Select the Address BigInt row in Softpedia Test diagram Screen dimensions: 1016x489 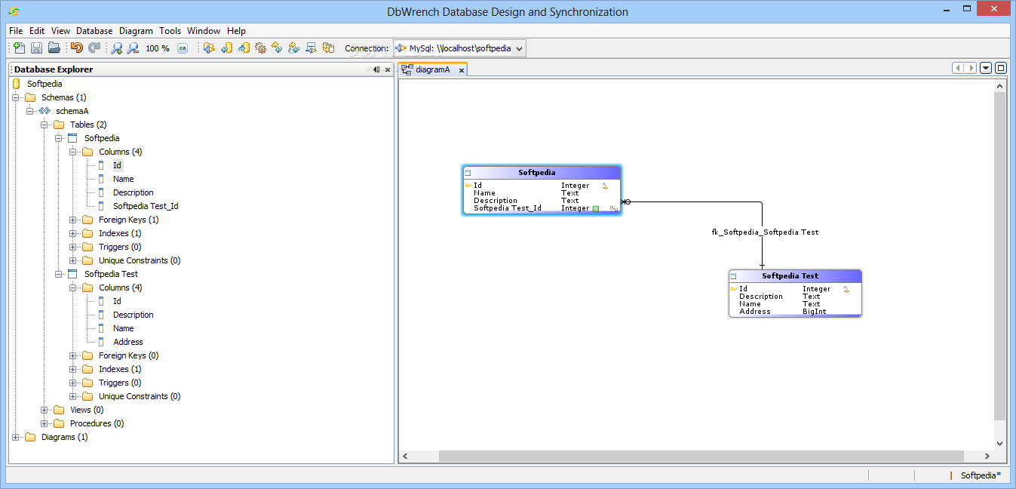click(795, 312)
